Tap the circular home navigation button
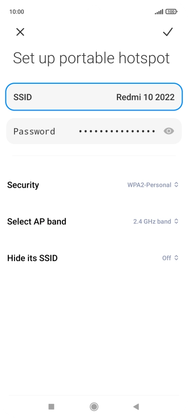The width and height of the screenshot is (188, 418). (x=94, y=407)
